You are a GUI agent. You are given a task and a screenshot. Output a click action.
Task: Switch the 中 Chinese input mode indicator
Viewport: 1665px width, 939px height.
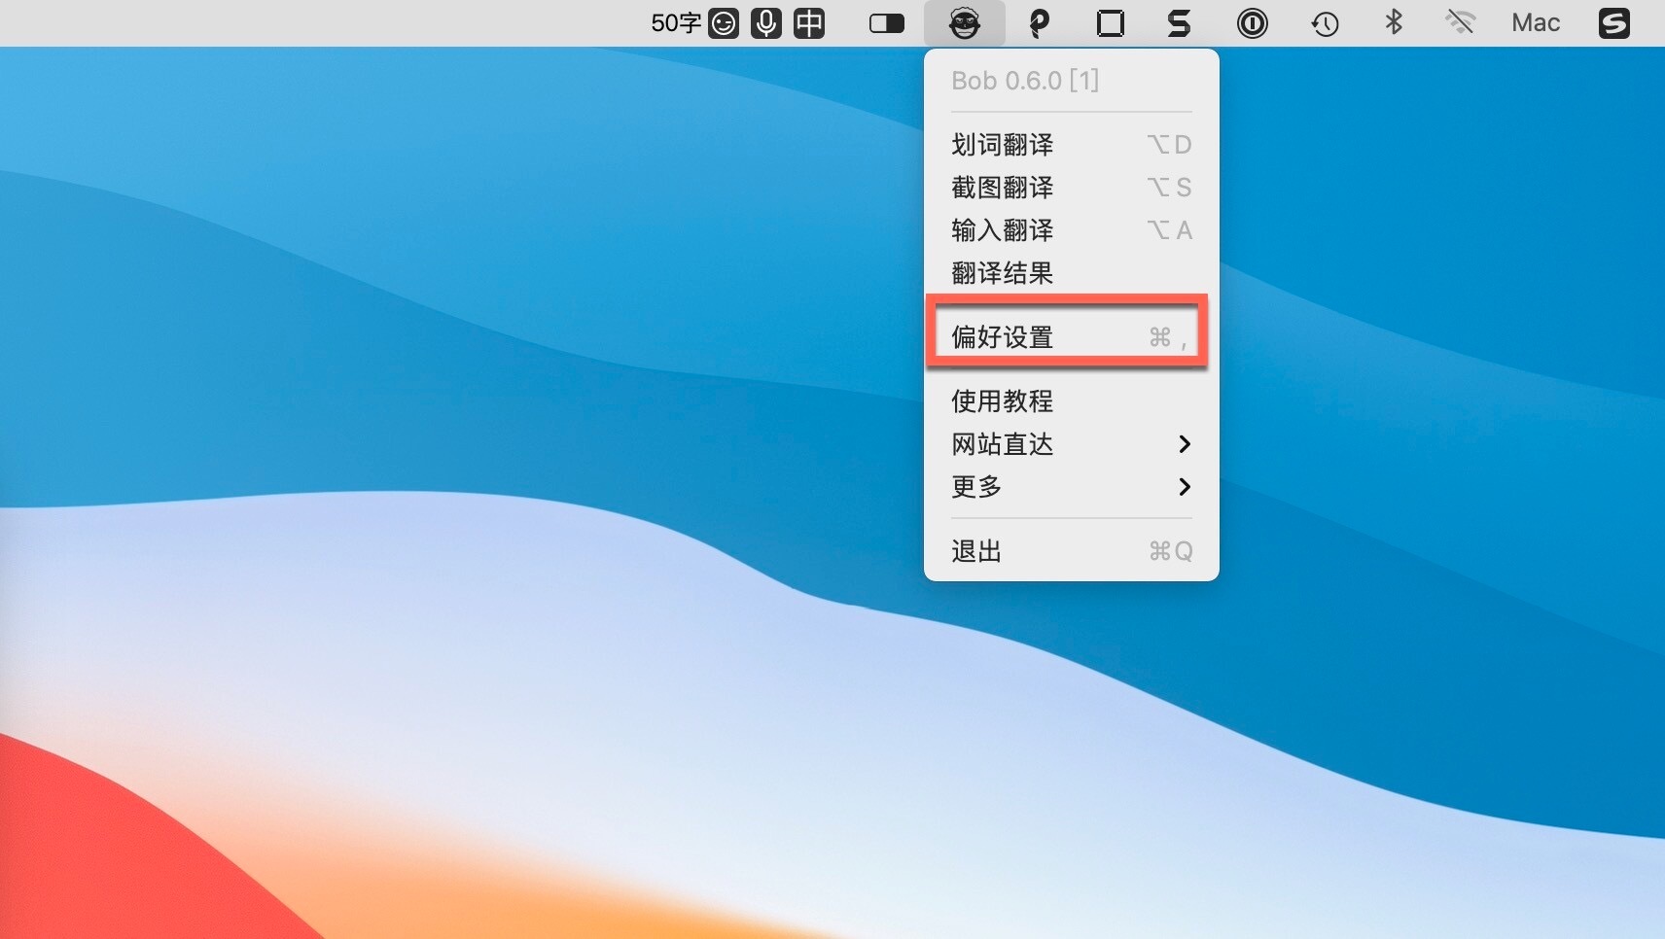click(x=809, y=23)
